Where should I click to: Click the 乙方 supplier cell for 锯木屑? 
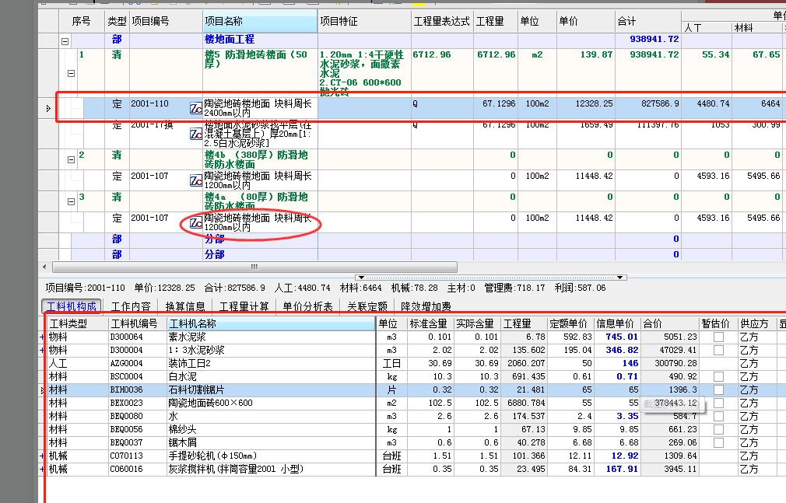756,443
